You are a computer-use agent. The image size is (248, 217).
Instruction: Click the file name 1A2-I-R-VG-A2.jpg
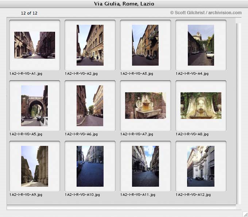81,74
